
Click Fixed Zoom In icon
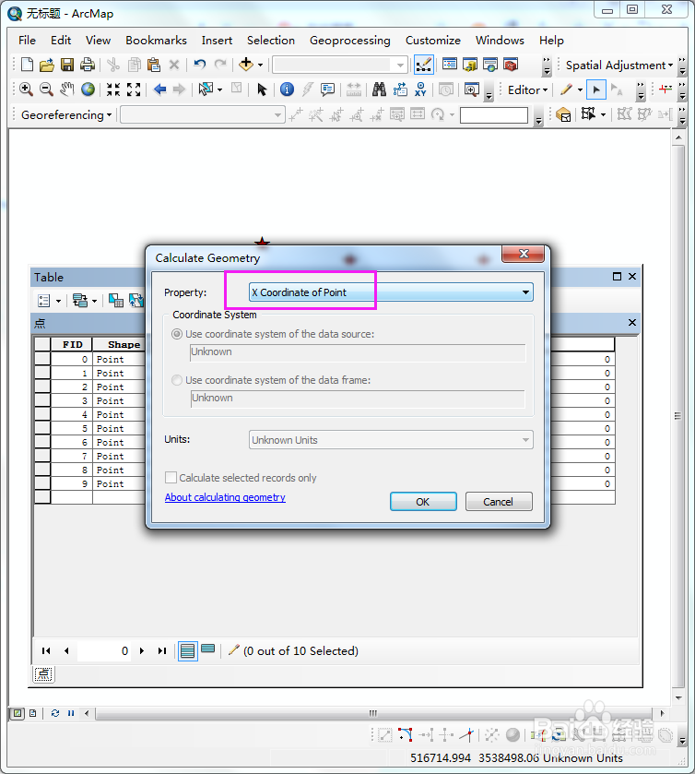point(113,89)
